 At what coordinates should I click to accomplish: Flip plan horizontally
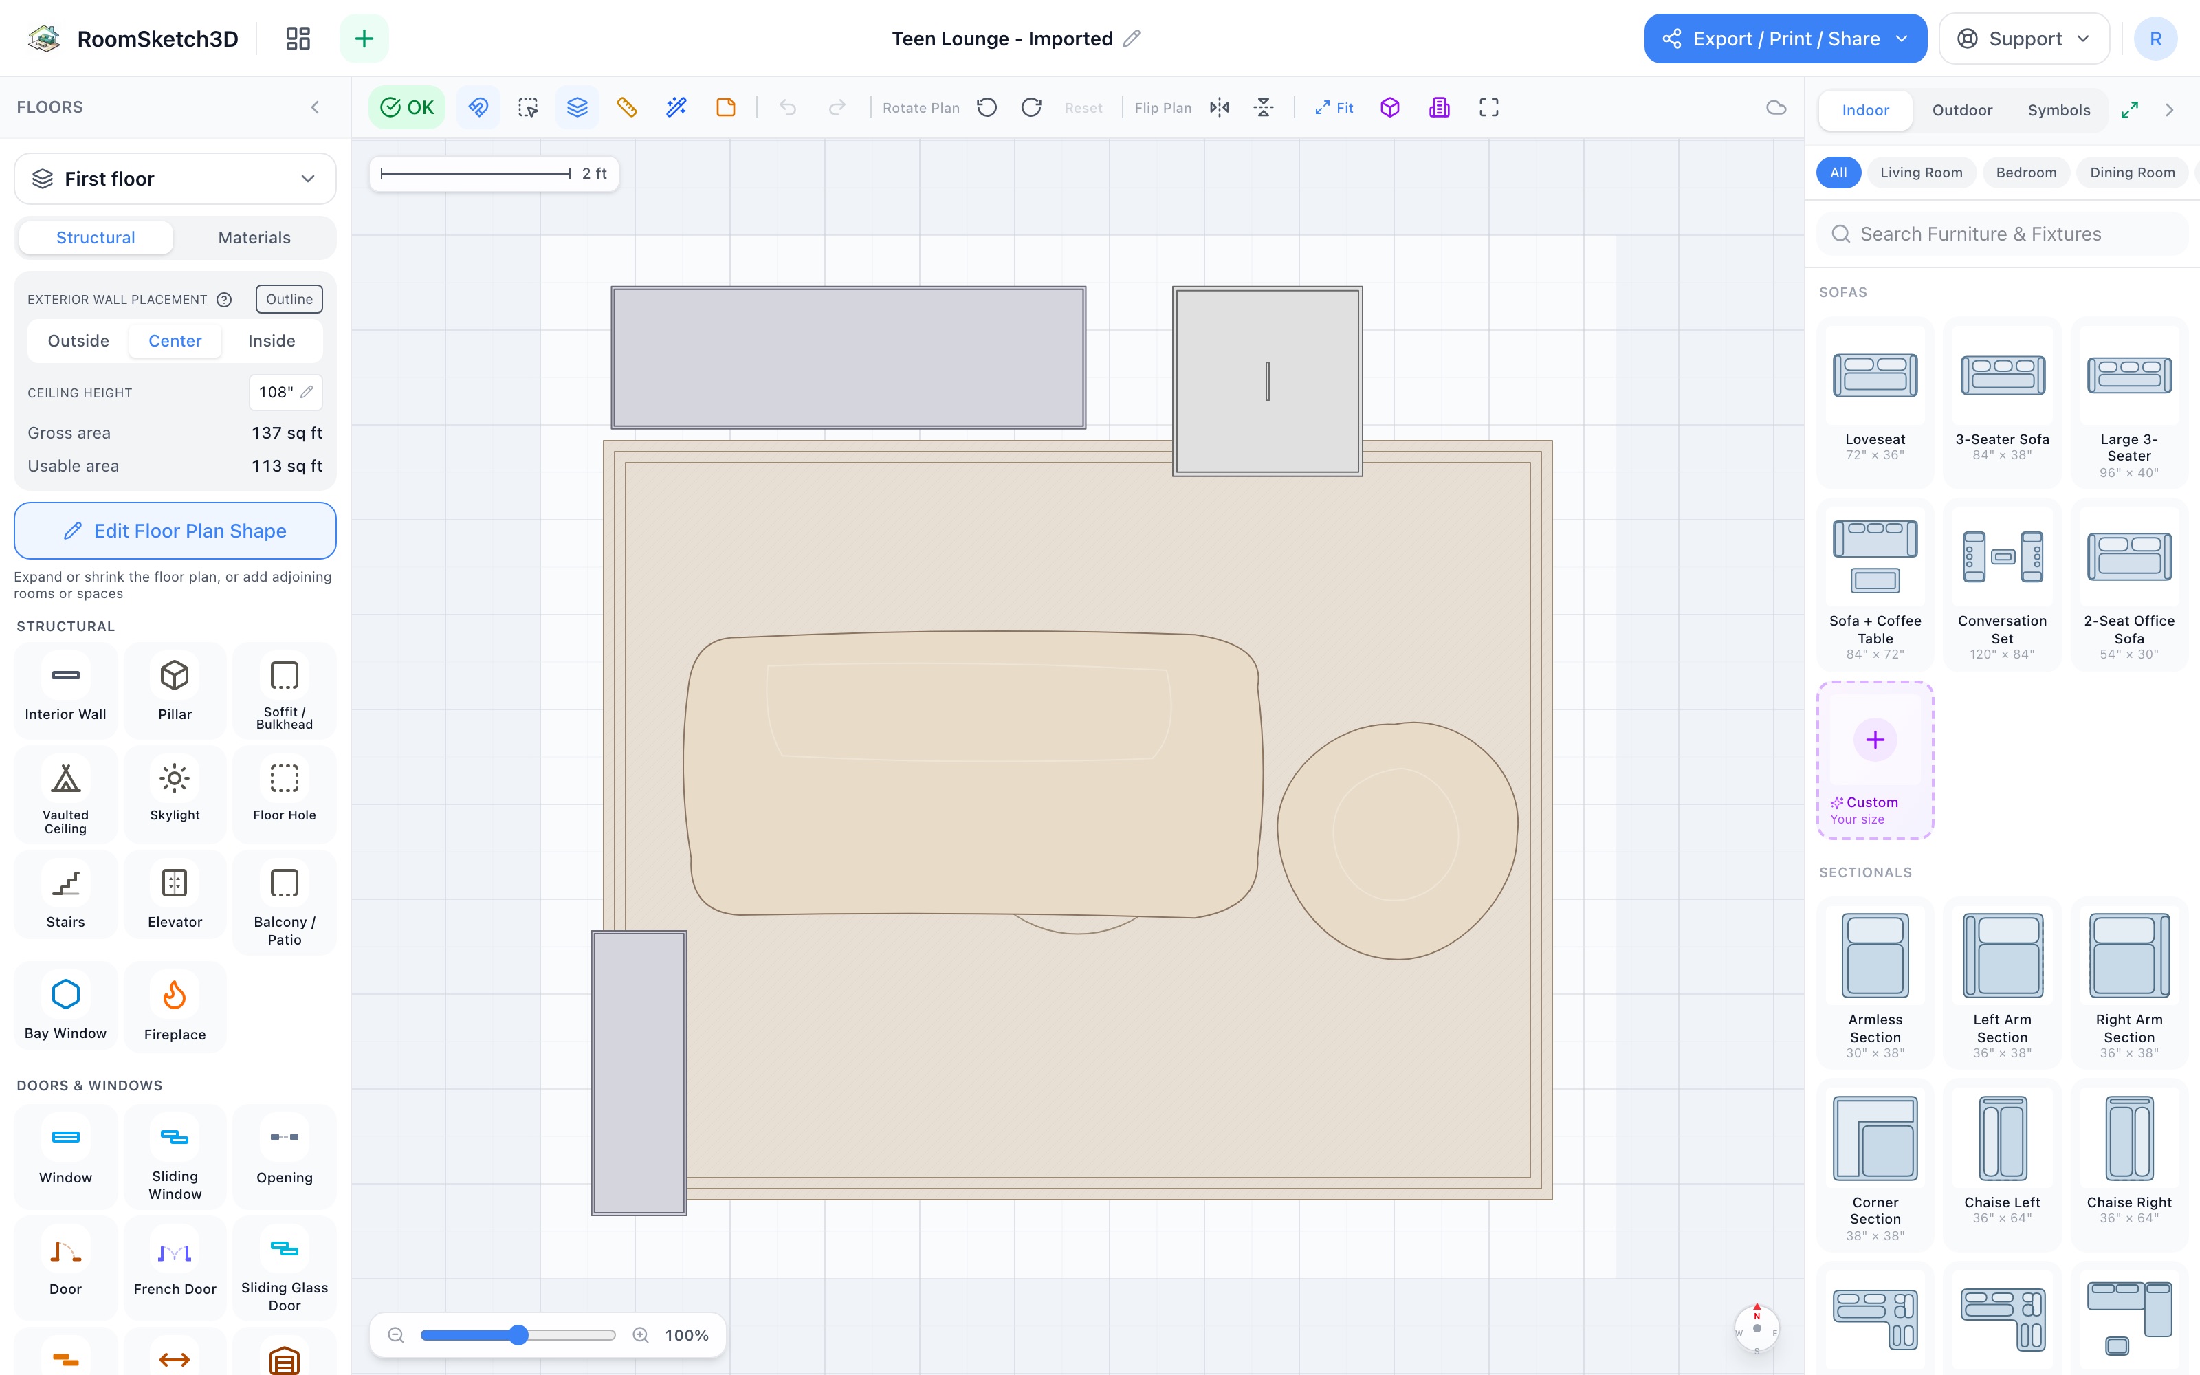coord(1220,107)
